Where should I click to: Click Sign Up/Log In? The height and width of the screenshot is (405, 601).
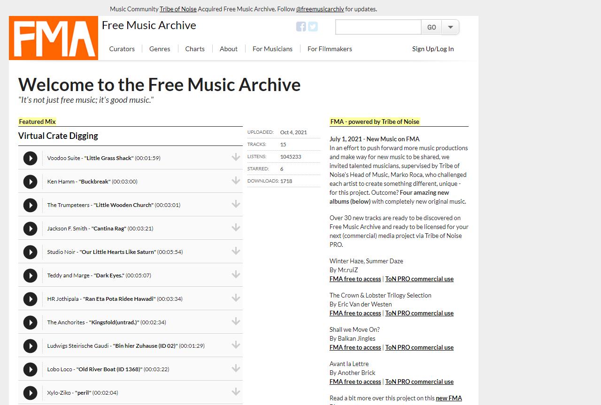tap(433, 49)
